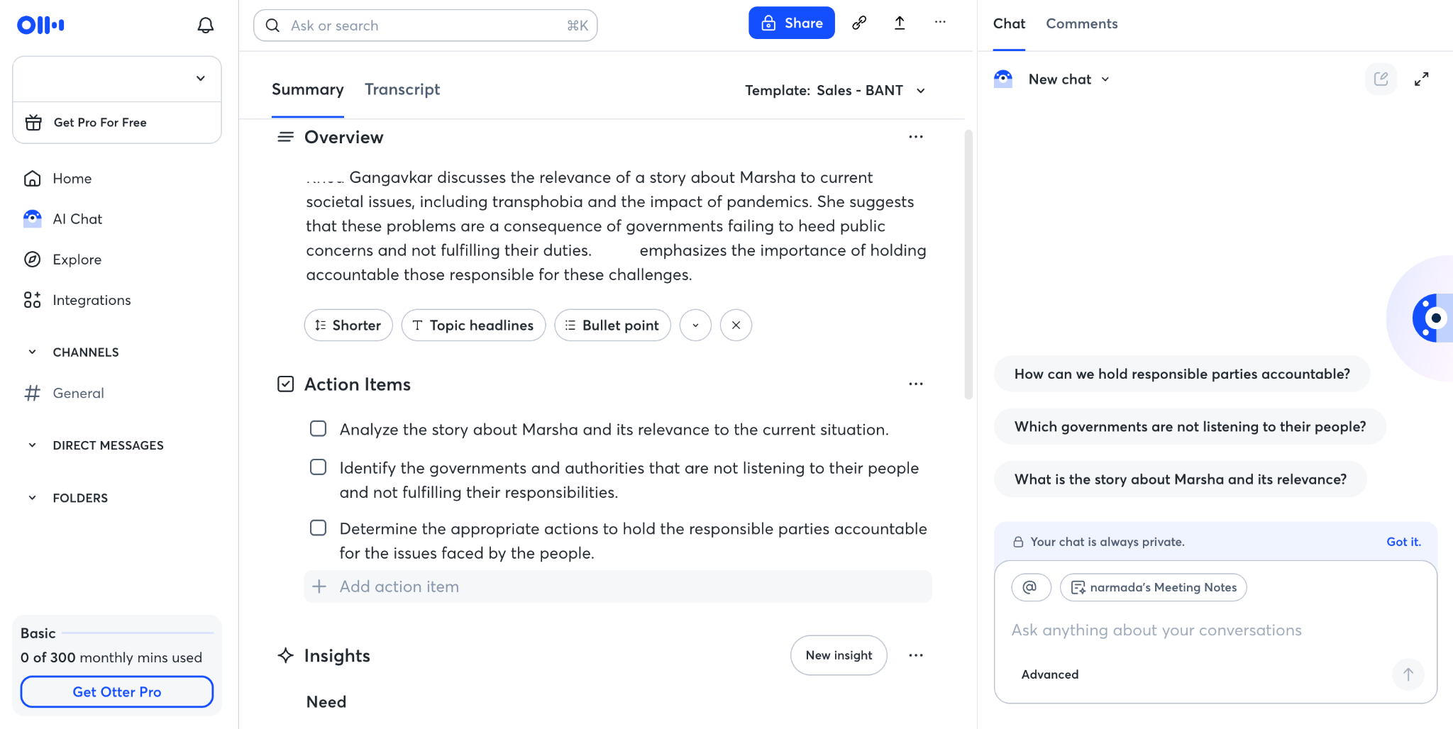Image resolution: width=1453 pixels, height=729 pixels.
Task: Copy link using the chain icon
Action: 859,23
